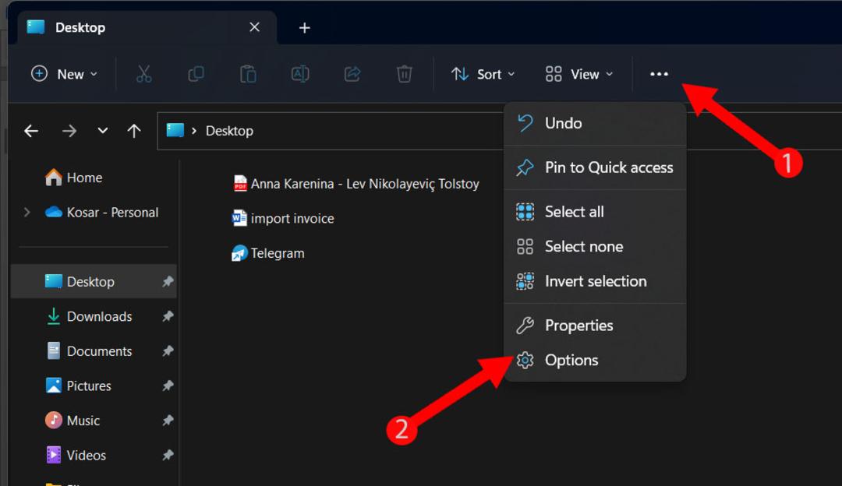The image size is (842, 486).
Task: Click the Cut scissors icon
Action: point(143,74)
